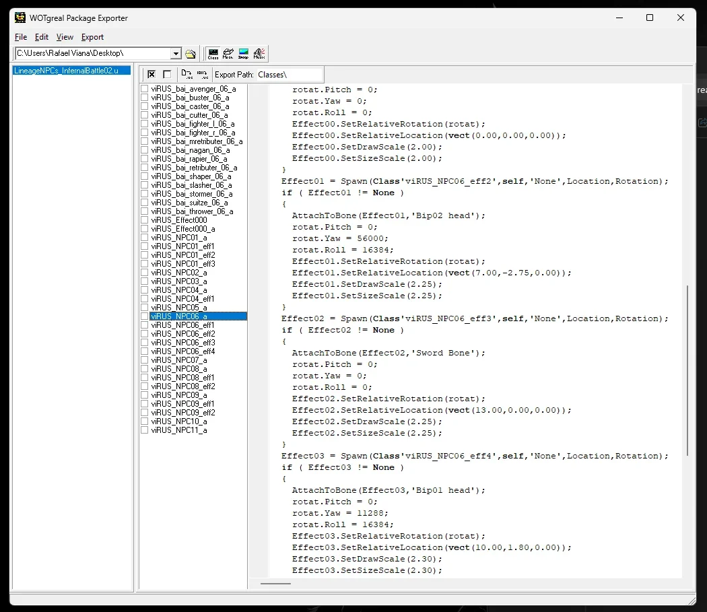Click the export binary to .uc icon
Image resolution: width=707 pixels, height=612 pixels.
[x=202, y=75]
